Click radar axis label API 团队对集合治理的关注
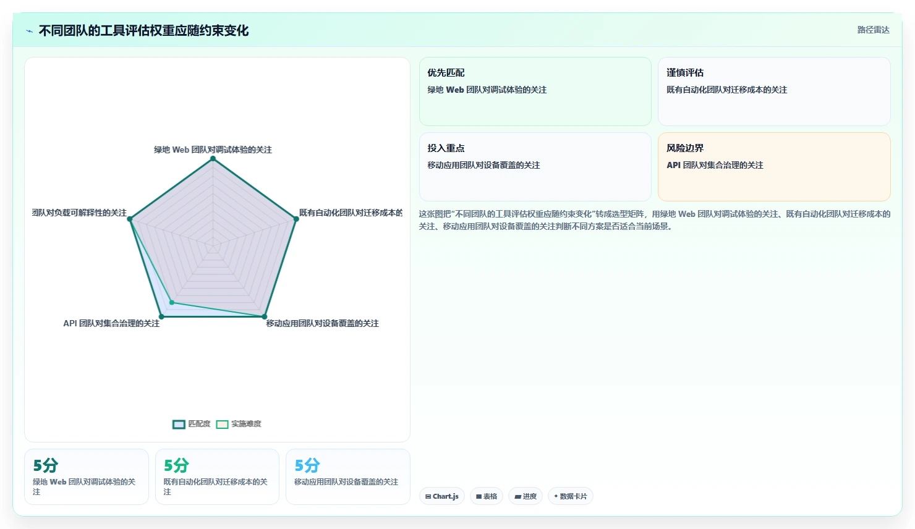This screenshot has width=915, height=529. click(111, 323)
